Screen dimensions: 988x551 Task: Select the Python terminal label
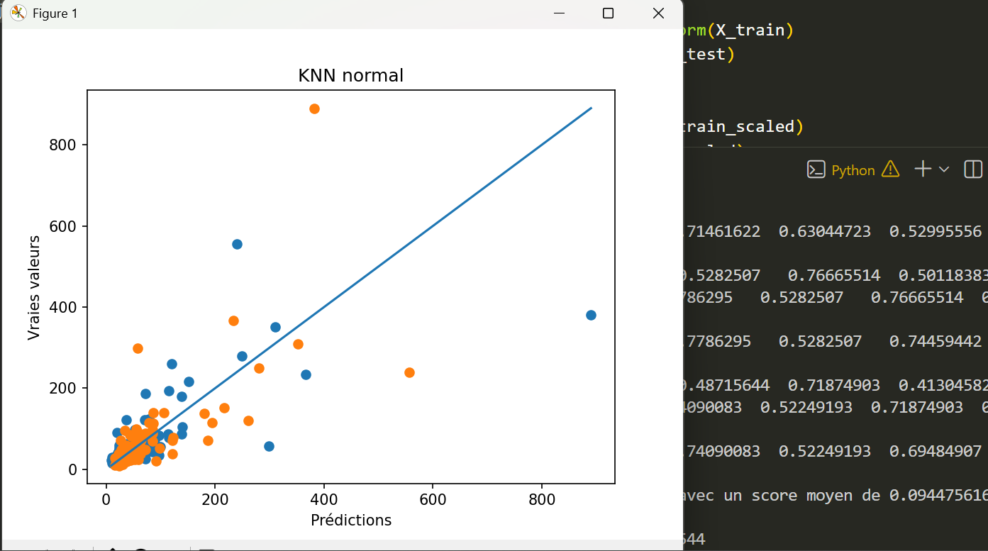[x=853, y=170]
